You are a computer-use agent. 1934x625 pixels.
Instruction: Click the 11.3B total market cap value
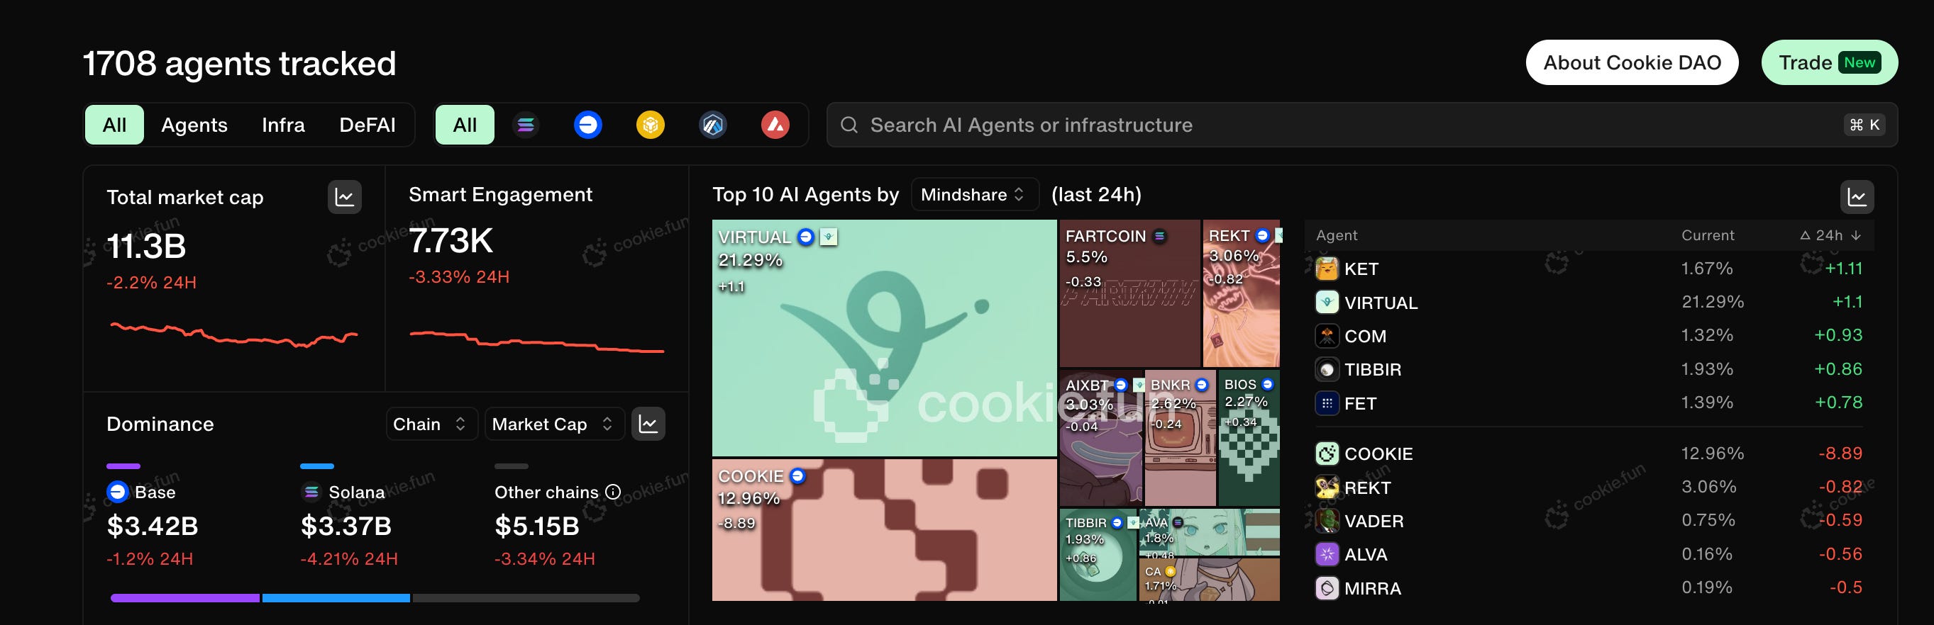click(x=146, y=246)
